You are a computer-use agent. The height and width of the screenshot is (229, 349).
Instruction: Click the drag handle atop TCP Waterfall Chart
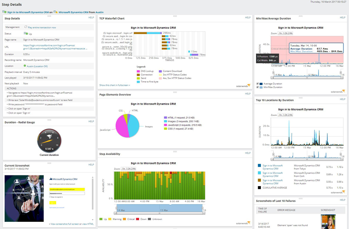coord(174,16)
